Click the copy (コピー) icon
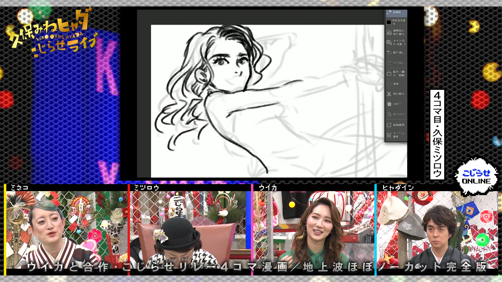Image resolution: width=502 pixels, height=282 pixels. tap(389, 104)
